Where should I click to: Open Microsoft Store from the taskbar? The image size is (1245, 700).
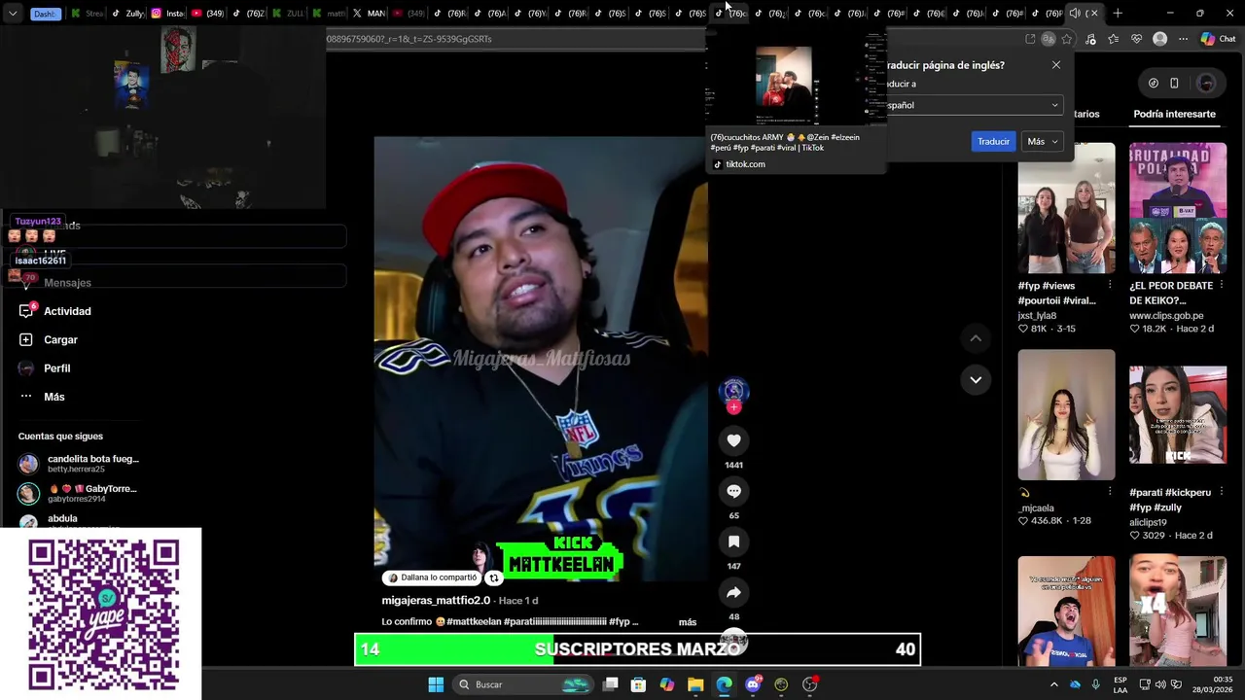638,684
